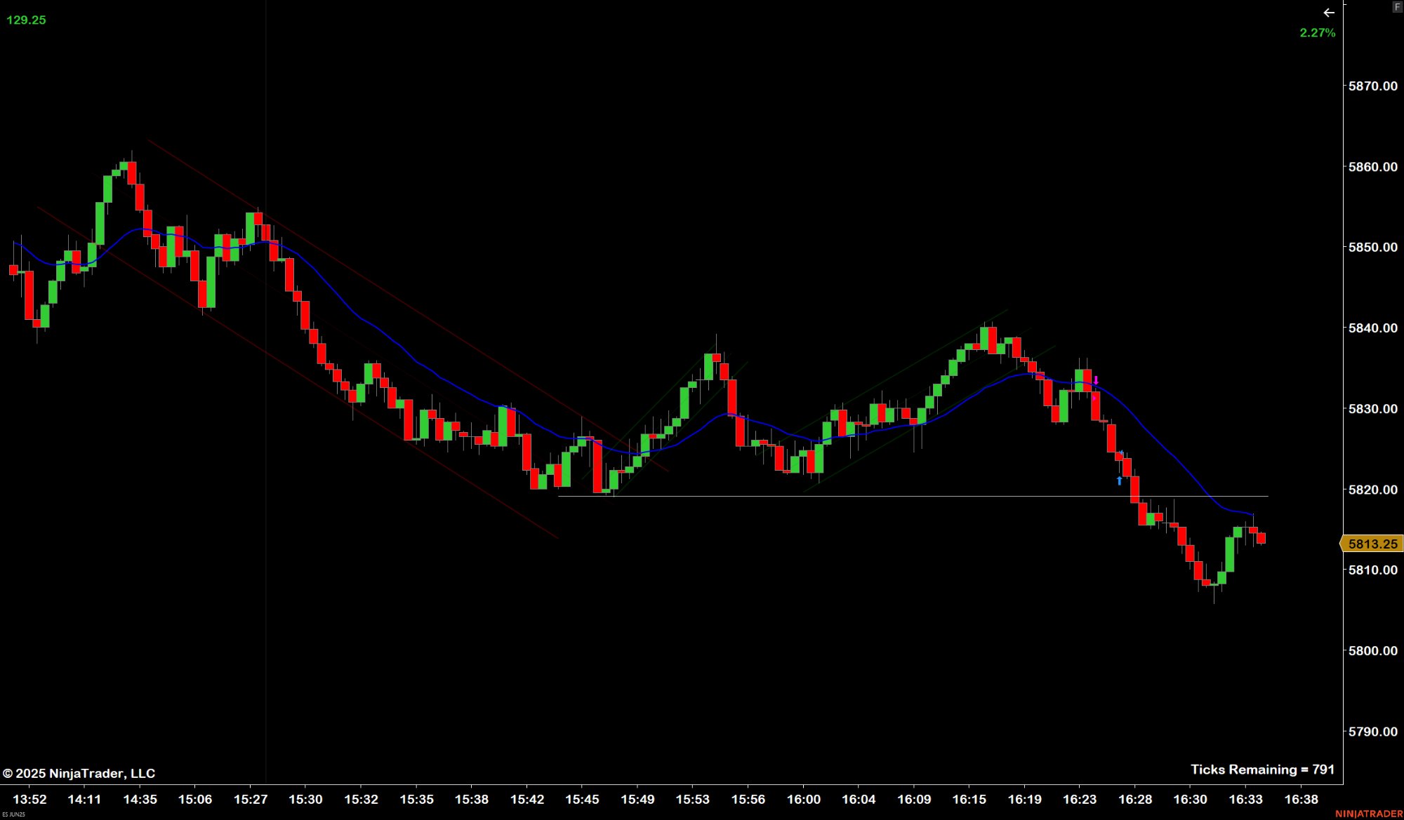Select the magenta down-arrow sell signal marker
This screenshot has height=820, width=1404.
(1096, 380)
